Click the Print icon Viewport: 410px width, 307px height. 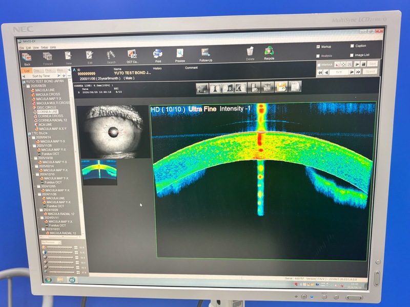158,54
